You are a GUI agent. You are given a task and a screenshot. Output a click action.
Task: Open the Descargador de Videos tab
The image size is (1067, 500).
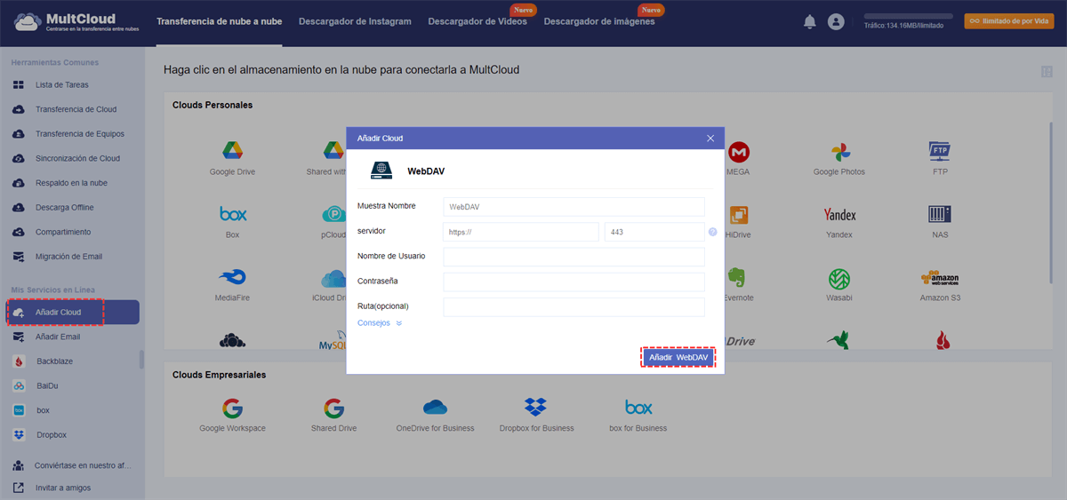477,21
